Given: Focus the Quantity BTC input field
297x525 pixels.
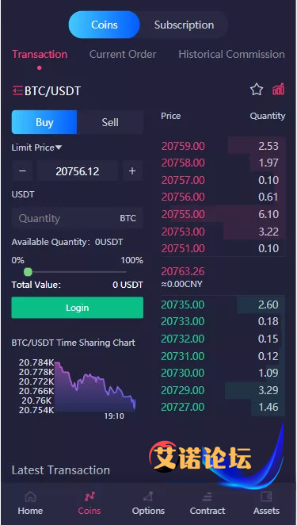Looking at the screenshot, I should pos(78,218).
